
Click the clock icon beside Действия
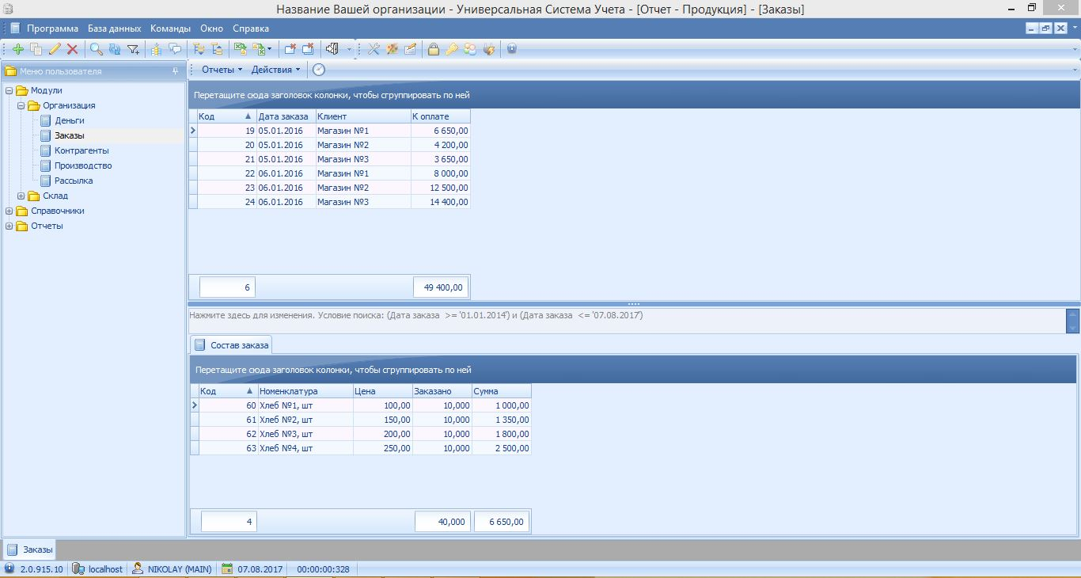(x=318, y=70)
